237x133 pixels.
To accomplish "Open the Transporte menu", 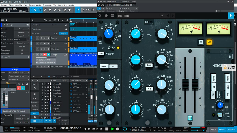I will coord(47,5).
